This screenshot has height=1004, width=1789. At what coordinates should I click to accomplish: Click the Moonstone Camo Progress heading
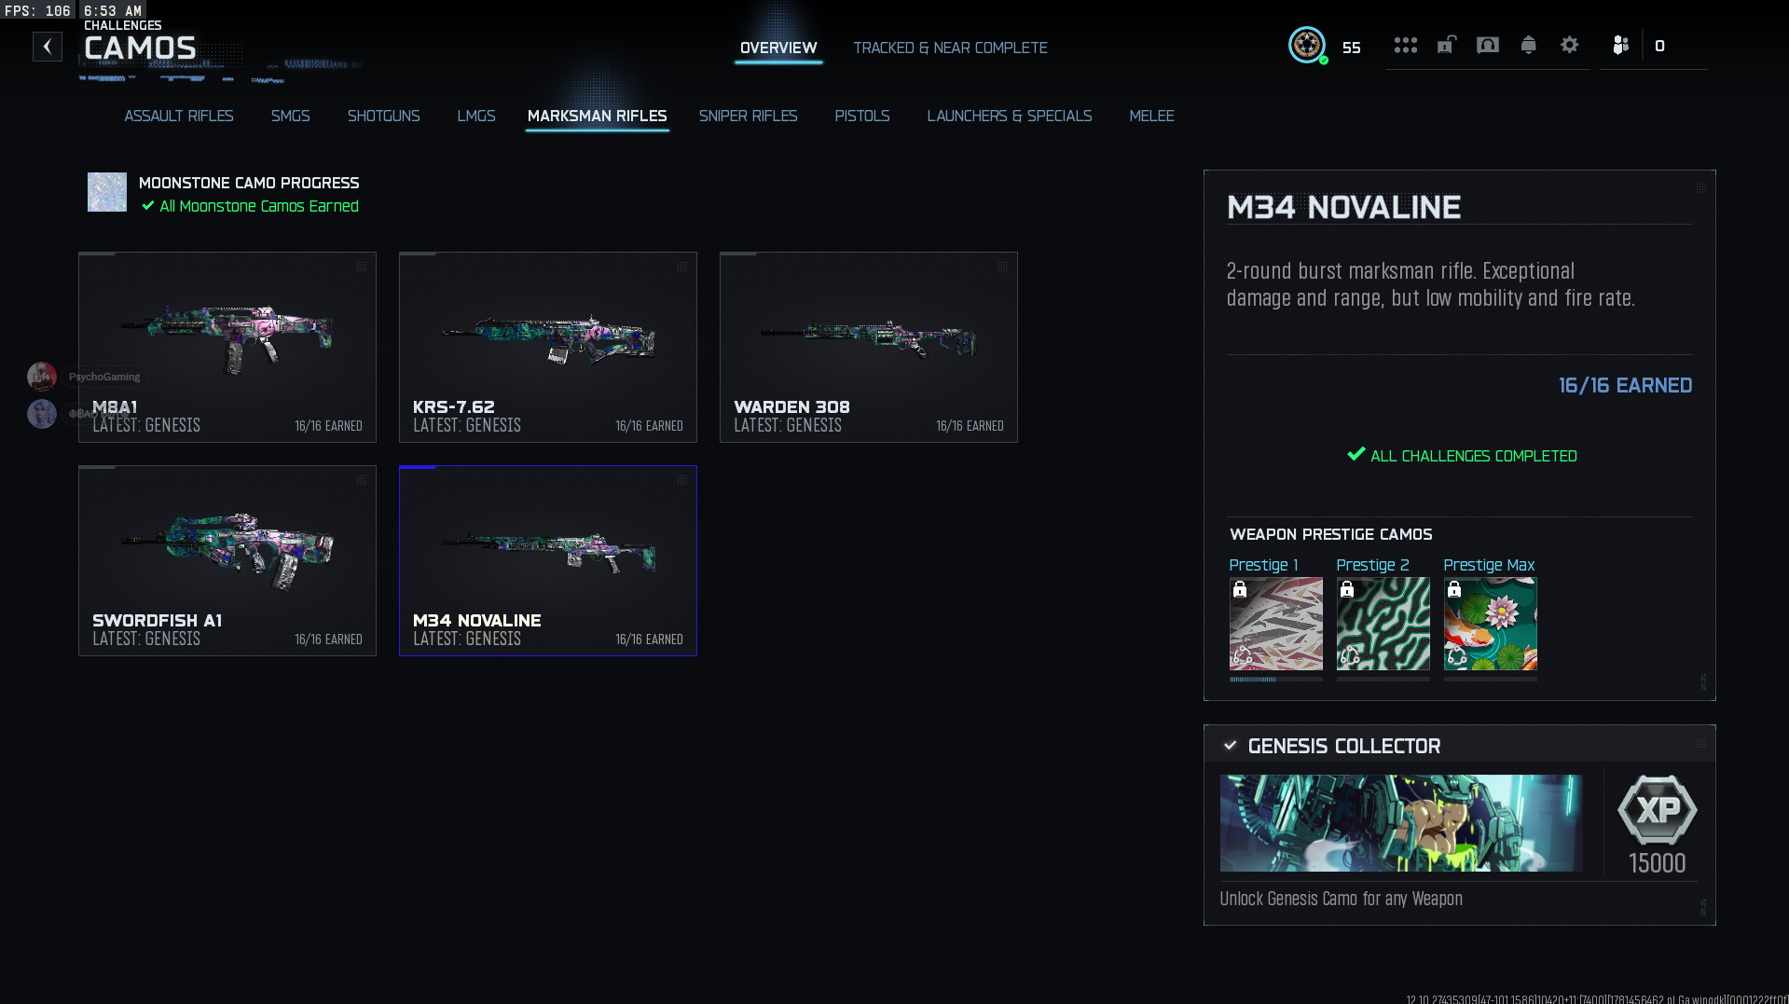249,183
